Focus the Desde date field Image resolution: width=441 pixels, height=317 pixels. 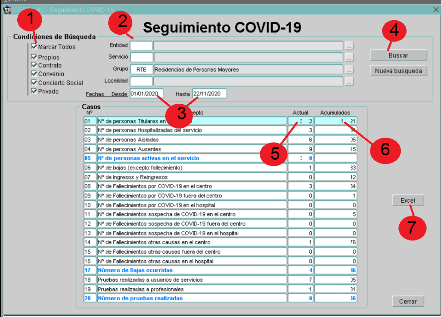(146, 94)
